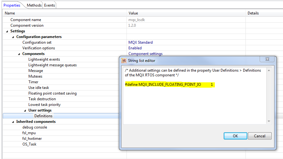Collapse the Configuration parameters node
The height and width of the screenshot is (159, 283).
pyautogui.click(x=13, y=37)
